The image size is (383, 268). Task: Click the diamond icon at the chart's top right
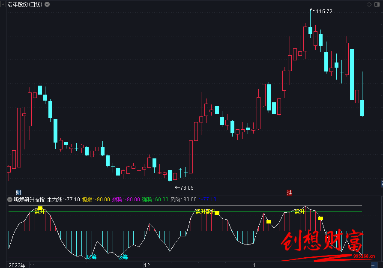[369, 4]
